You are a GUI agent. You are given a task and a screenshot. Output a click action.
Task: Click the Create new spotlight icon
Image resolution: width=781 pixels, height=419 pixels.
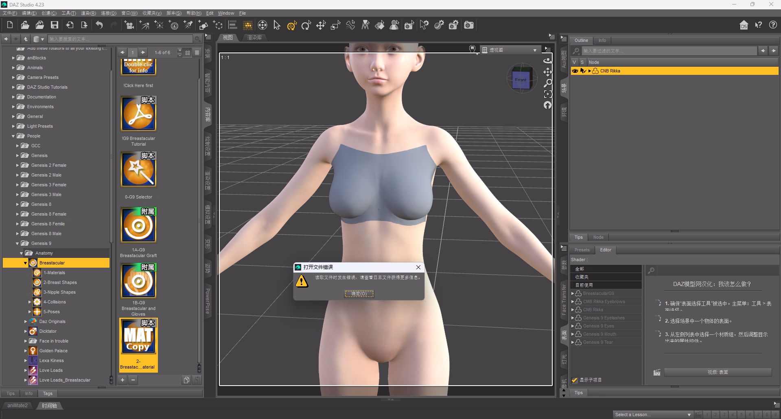(x=188, y=25)
